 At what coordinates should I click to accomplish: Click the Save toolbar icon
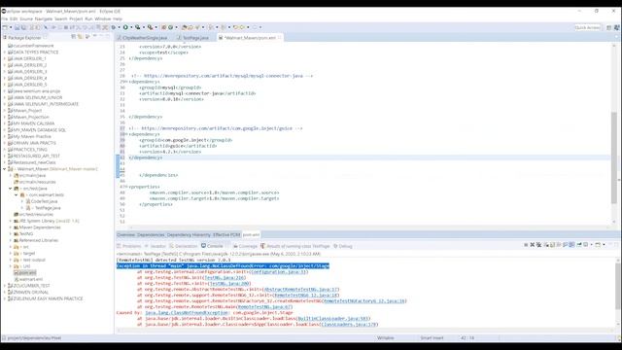[17, 27]
